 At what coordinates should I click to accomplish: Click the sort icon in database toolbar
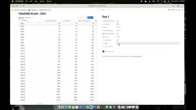(x=81, y=18)
